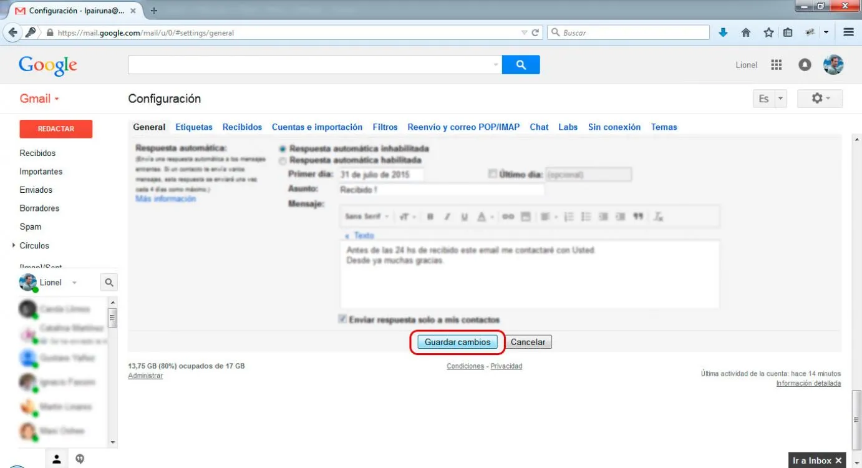Open the Google apps grid
The height and width of the screenshot is (468, 862).
click(x=777, y=65)
